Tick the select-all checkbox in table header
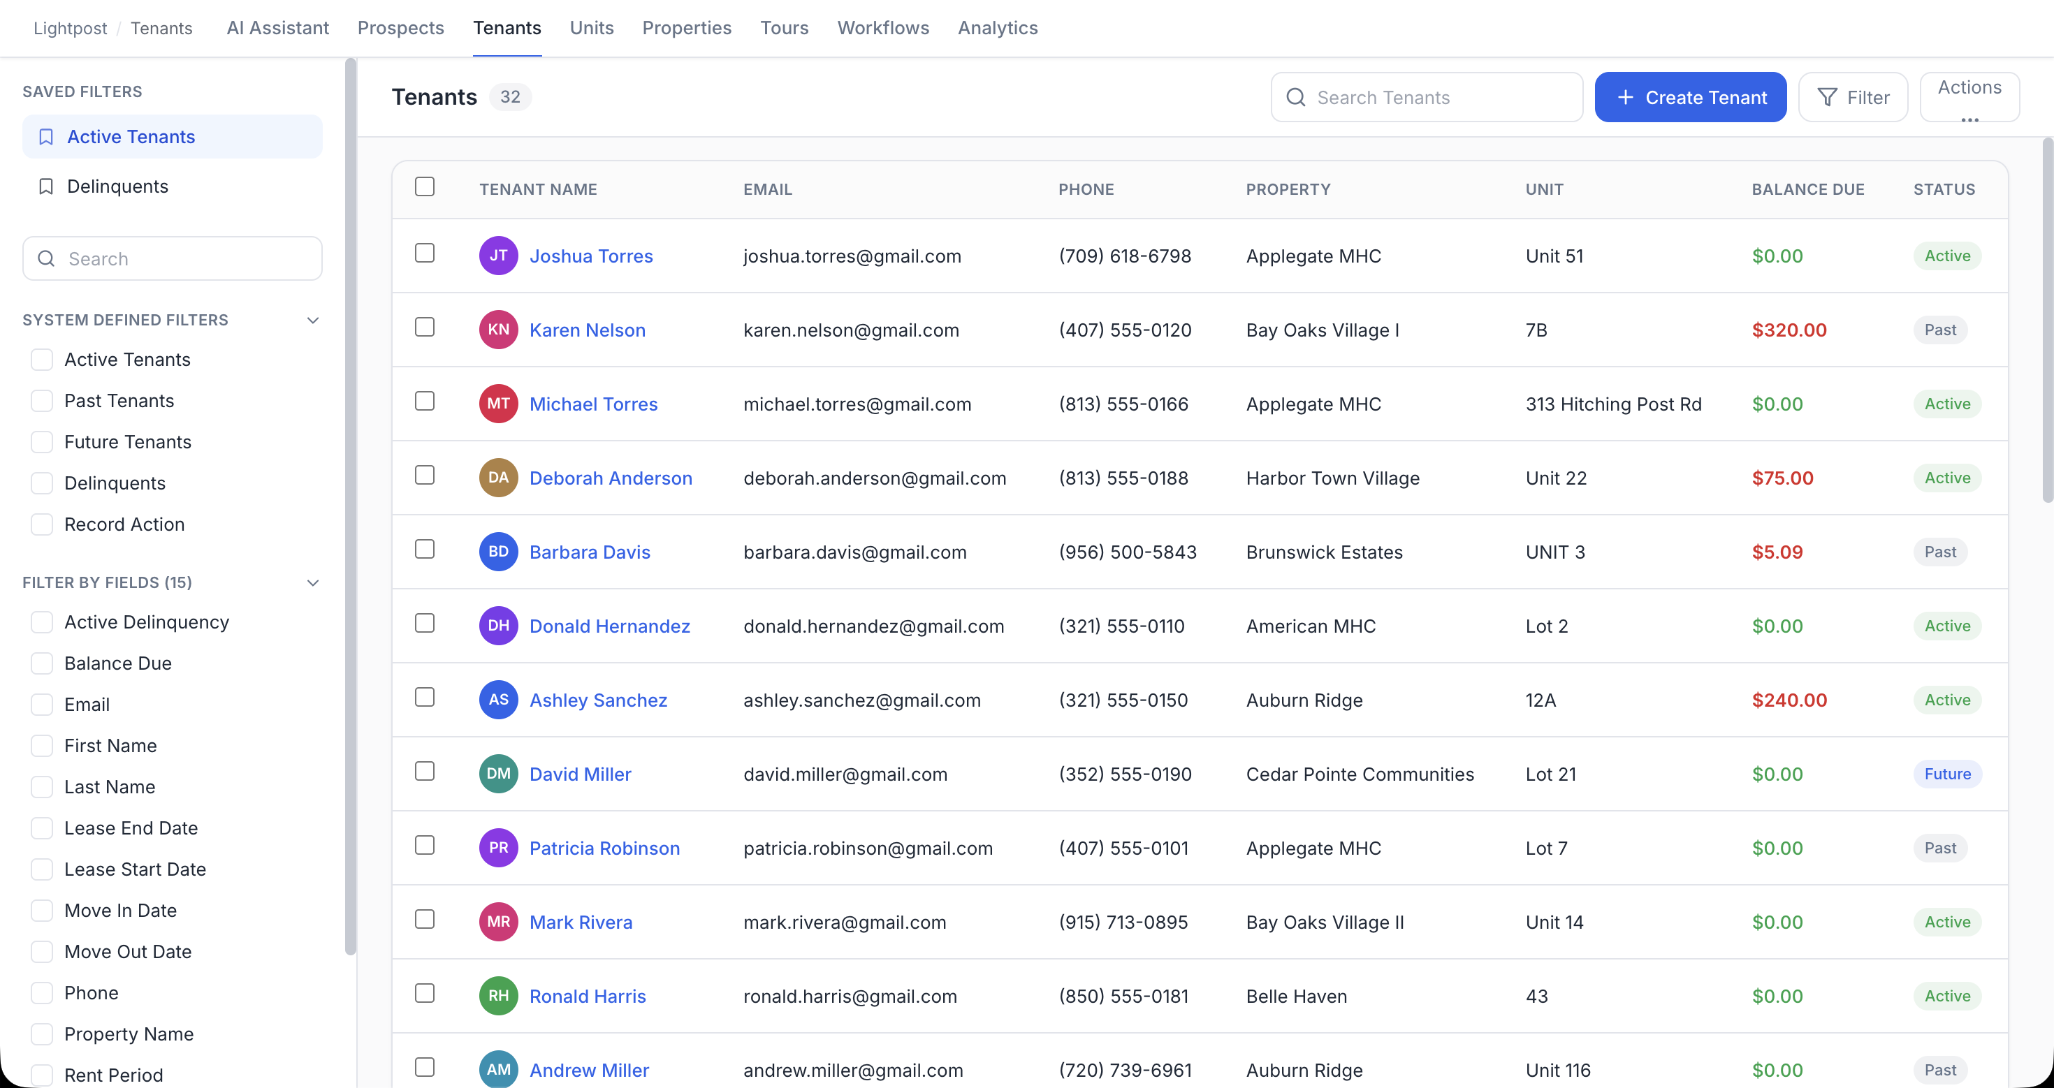2054x1088 pixels. tap(425, 186)
